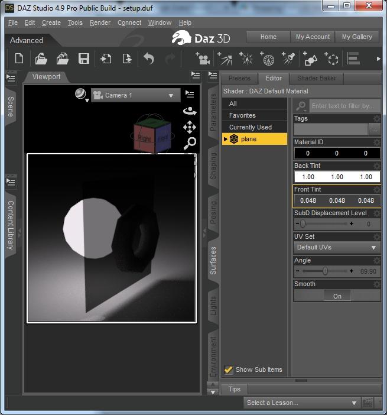Open the Lights side tab
Image resolution: width=387 pixels, height=415 pixels.
click(x=213, y=306)
